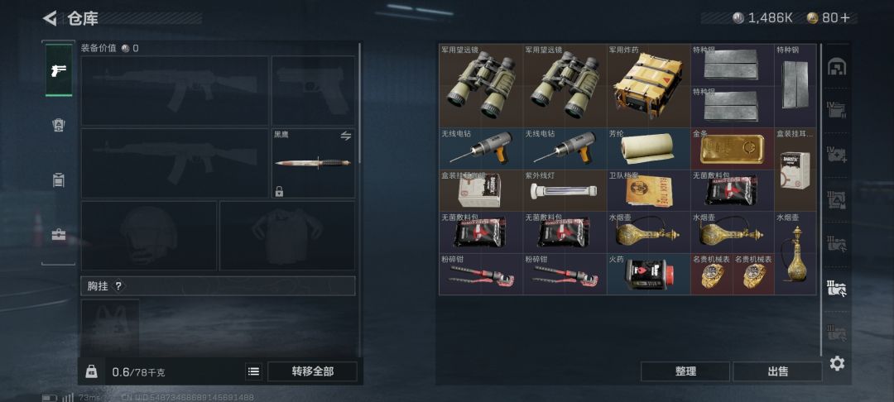Click the weight bag icon near 0.6/78千克
This screenshot has height=402, width=894.
tap(91, 372)
